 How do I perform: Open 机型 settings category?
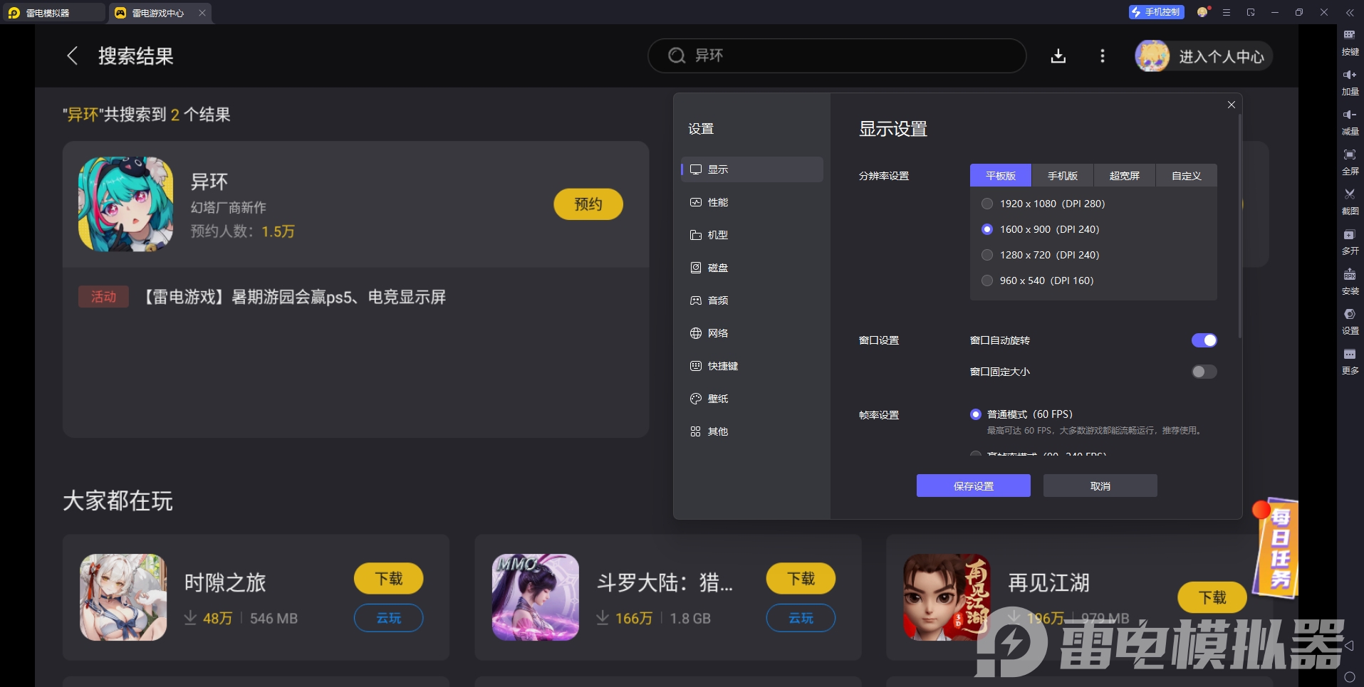(752, 235)
